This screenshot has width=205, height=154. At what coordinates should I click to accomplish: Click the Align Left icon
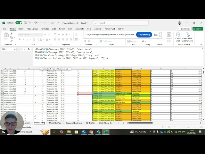[55, 39]
